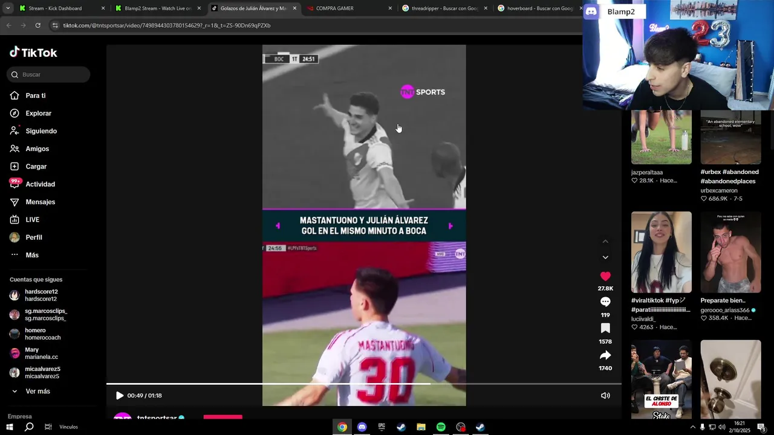The image size is (774, 435).
Task: Open Windows taskbar search
Action: (29, 427)
